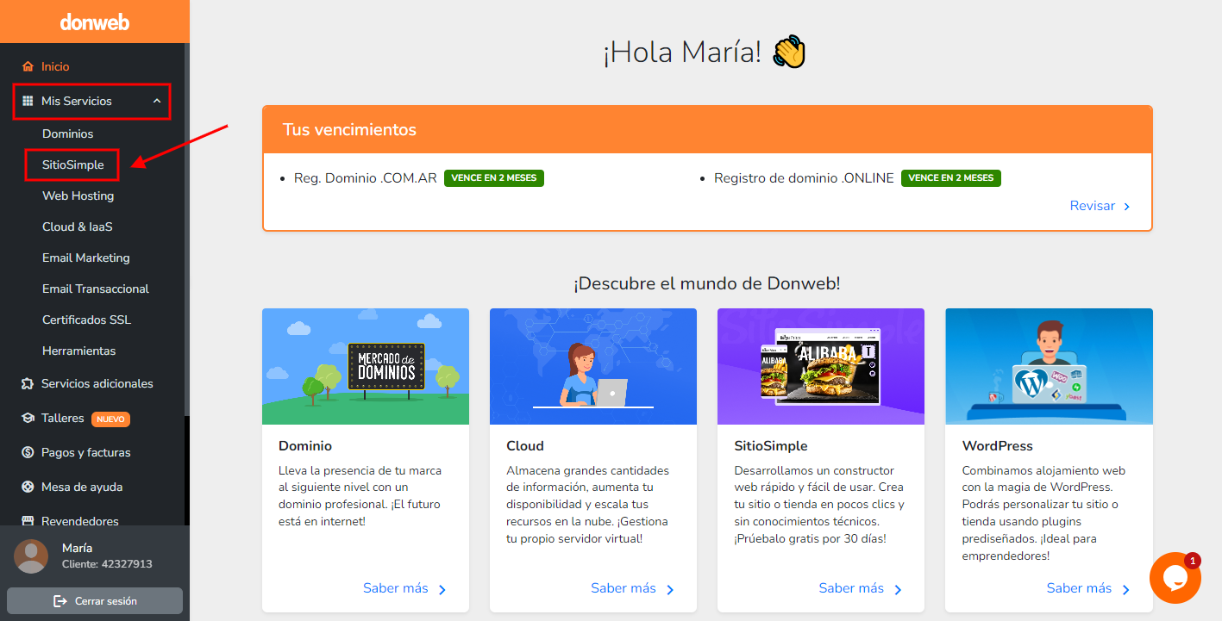Image resolution: width=1222 pixels, height=621 pixels.
Task: Click Saber más on the SitioSimple card
Action: 851,588
